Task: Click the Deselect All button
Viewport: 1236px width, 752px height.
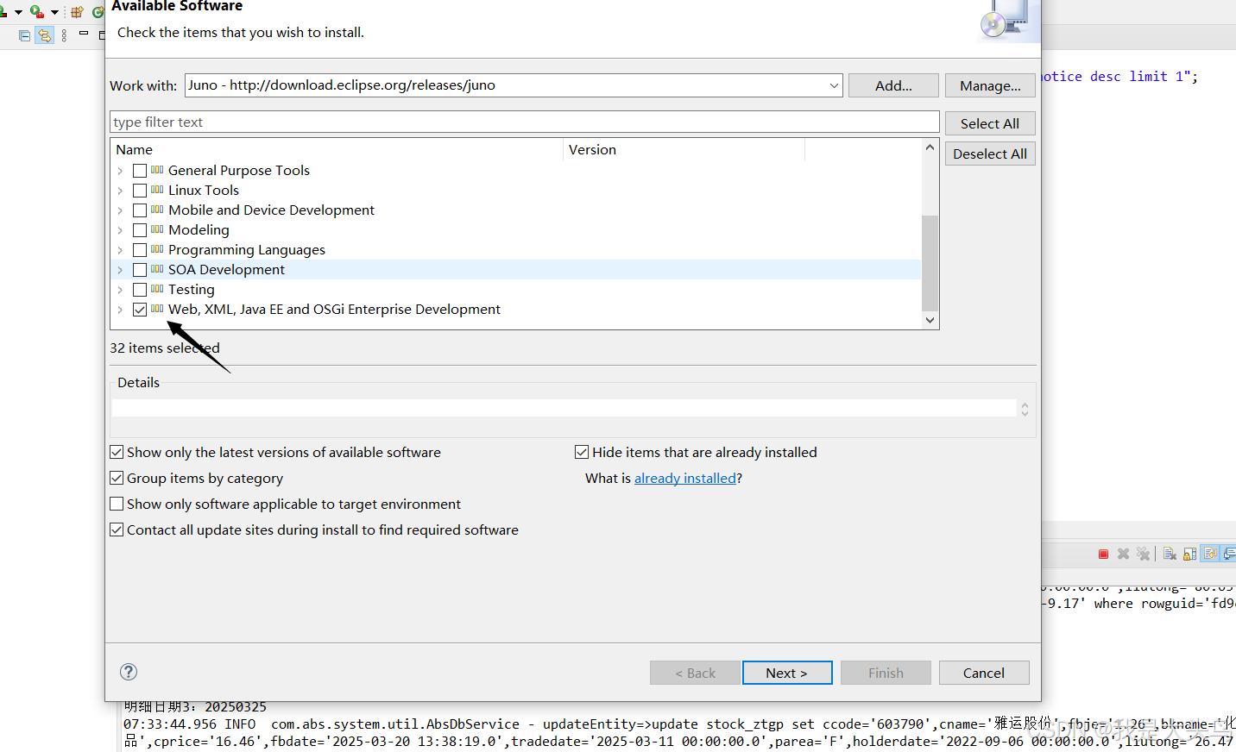Action: pyautogui.click(x=990, y=154)
